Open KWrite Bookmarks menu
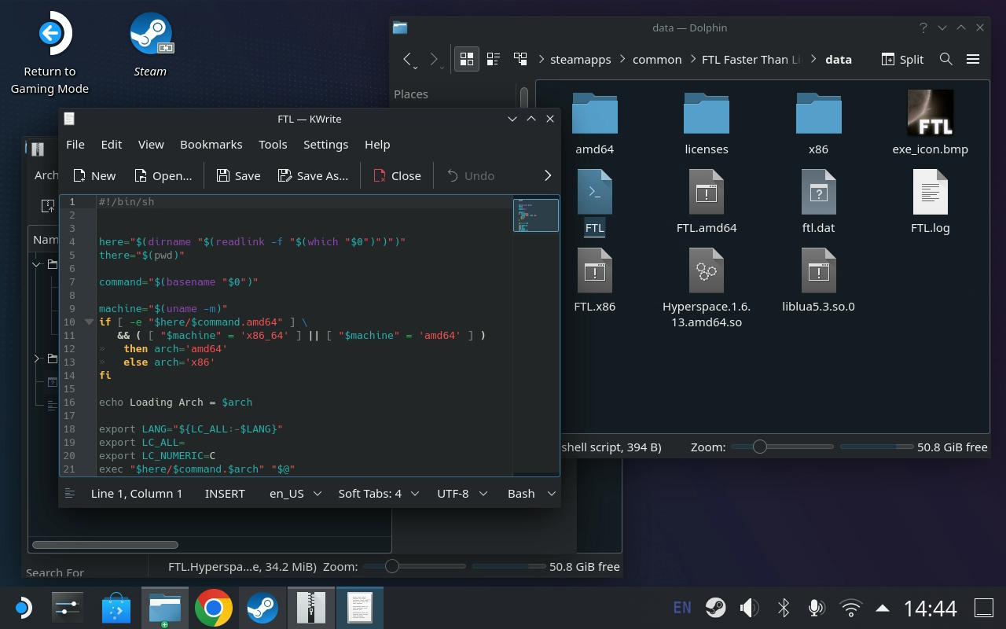 (x=211, y=144)
